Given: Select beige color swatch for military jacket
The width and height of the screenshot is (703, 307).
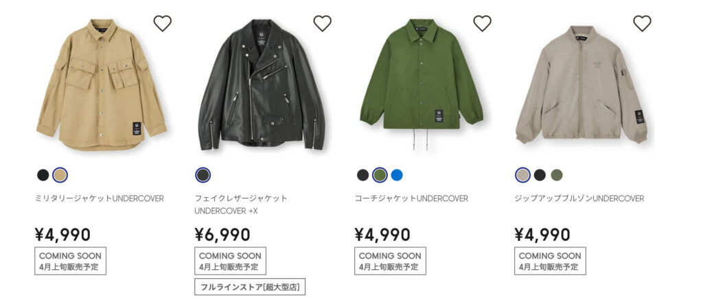Looking at the screenshot, I should point(60,175).
